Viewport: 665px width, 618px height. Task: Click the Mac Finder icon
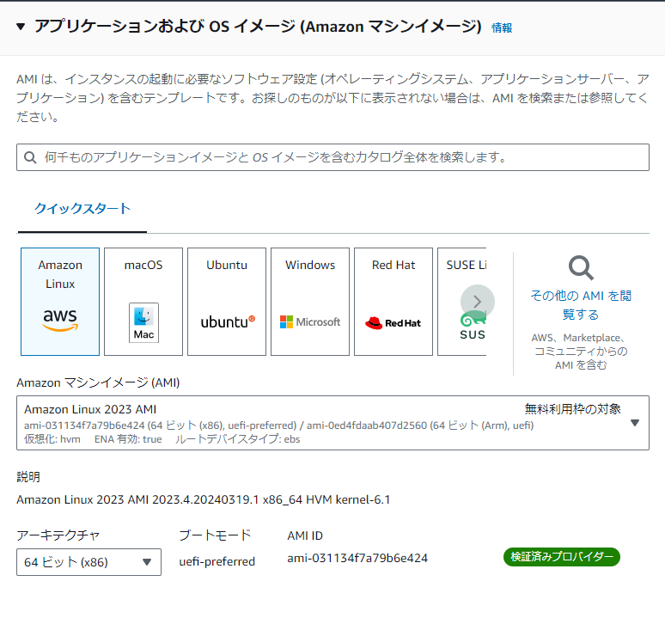coord(143,323)
